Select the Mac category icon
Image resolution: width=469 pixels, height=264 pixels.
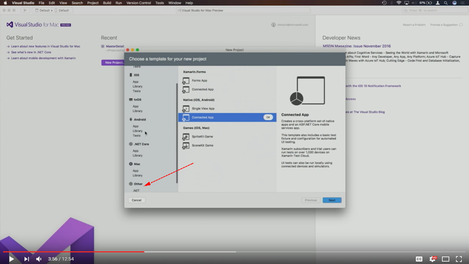point(131,164)
